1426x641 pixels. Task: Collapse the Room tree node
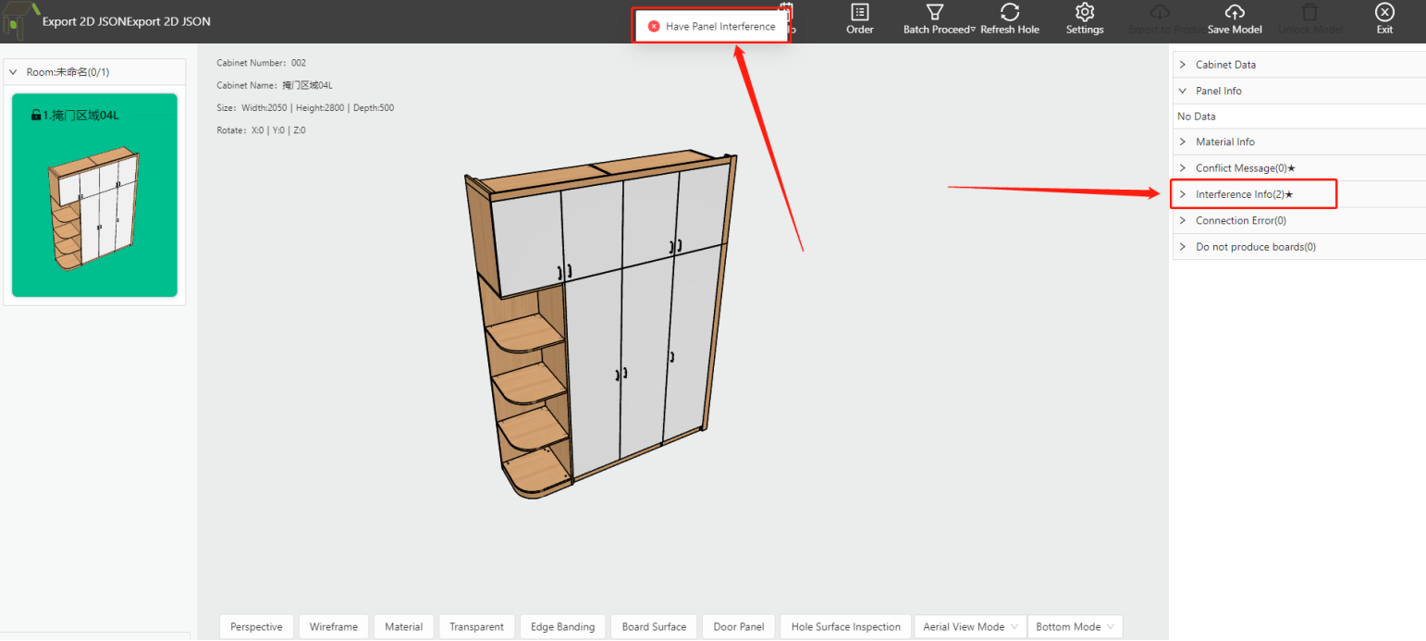(x=14, y=72)
